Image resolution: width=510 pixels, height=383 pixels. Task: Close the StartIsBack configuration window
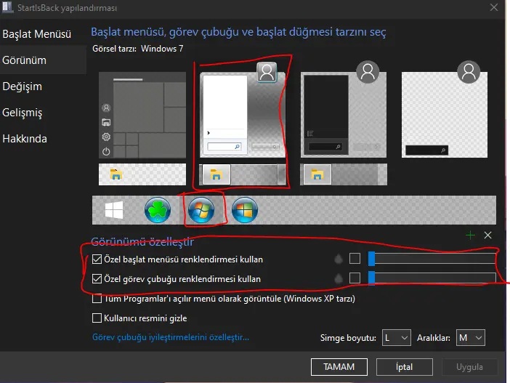click(x=494, y=7)
